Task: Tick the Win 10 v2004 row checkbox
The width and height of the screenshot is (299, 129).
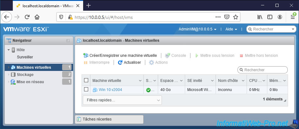Action: click(x=86, y=89)
